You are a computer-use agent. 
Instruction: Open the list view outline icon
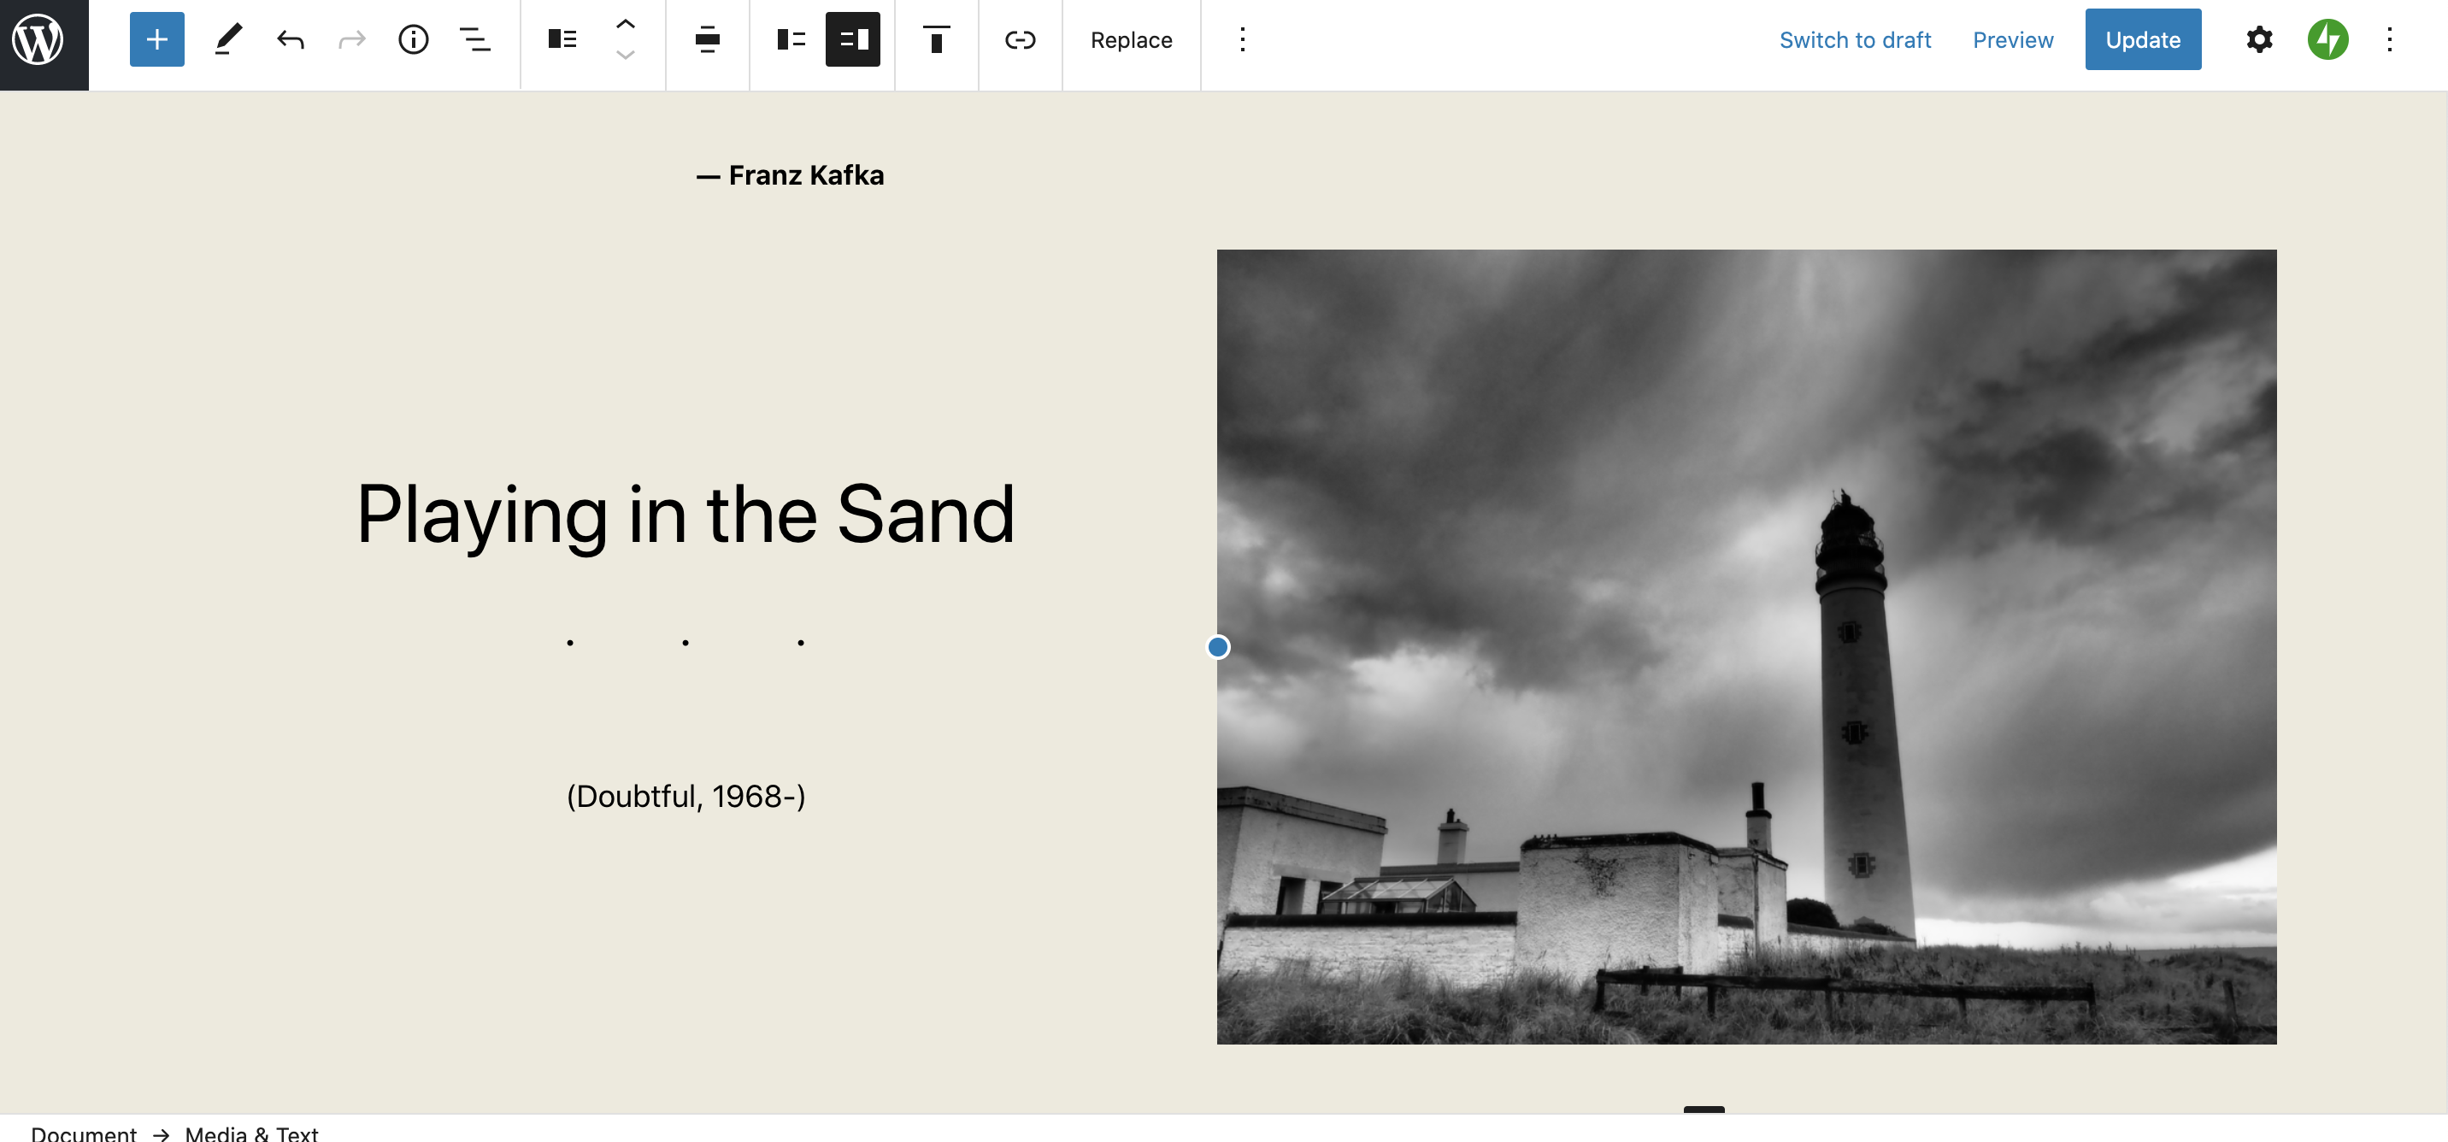(475, 40)
